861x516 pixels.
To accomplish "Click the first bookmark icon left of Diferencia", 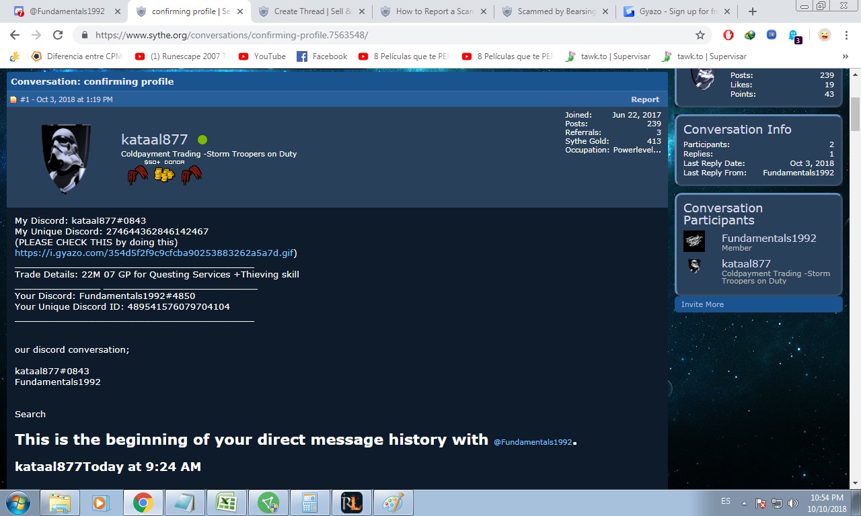I will pos(15,56).
